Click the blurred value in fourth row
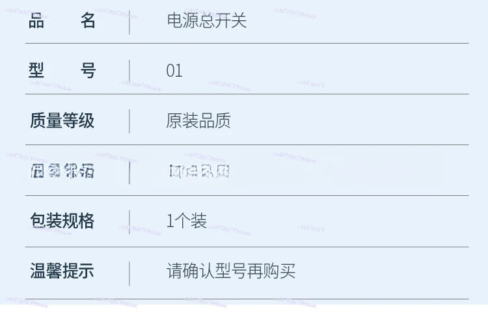Viewport: 488px width, 328px height. (198, 172)
